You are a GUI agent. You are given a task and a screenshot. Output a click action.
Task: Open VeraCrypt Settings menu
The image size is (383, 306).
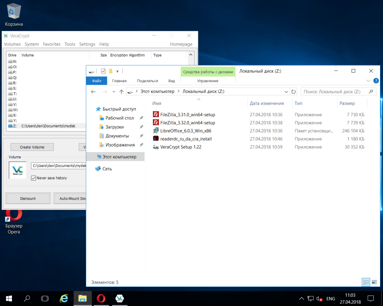coord(87,44)
